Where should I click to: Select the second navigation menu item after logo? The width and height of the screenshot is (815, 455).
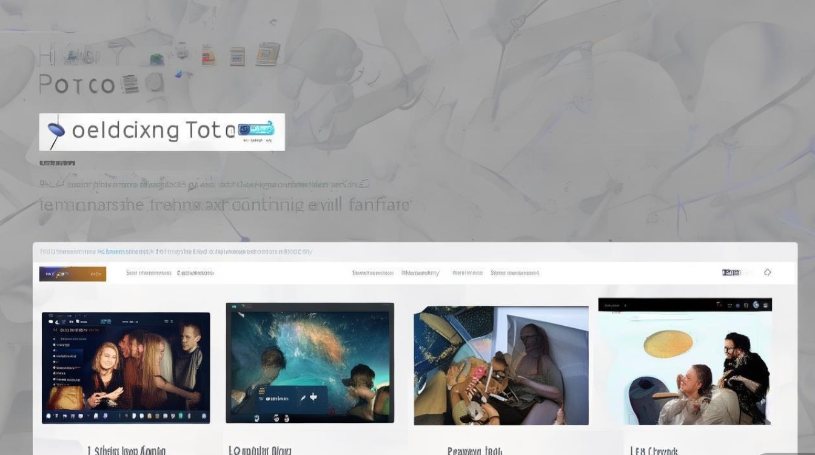(x=195, y=273)
